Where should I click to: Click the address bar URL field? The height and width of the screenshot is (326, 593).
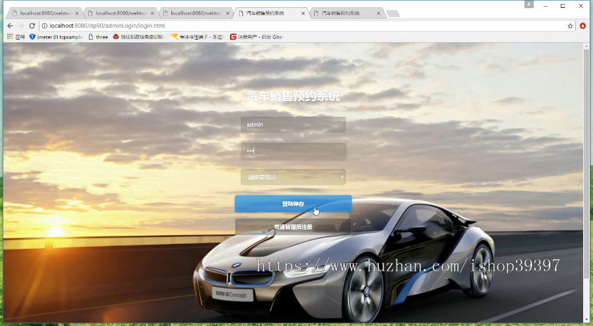(306, 26)
